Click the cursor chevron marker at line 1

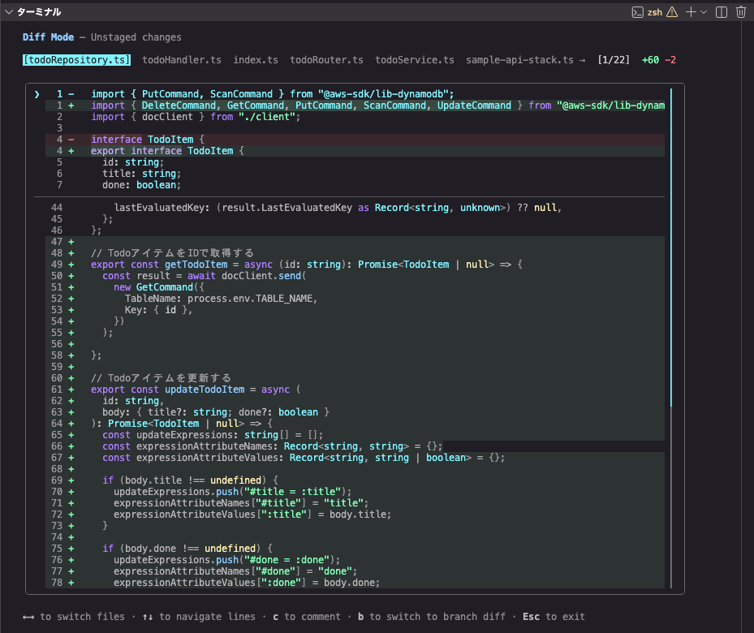[x=37, y=94]
